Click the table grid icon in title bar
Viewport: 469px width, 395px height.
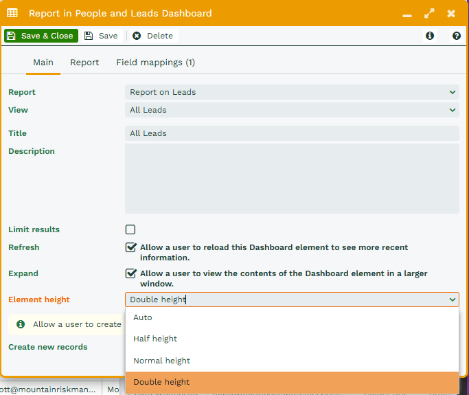[13, 13]
